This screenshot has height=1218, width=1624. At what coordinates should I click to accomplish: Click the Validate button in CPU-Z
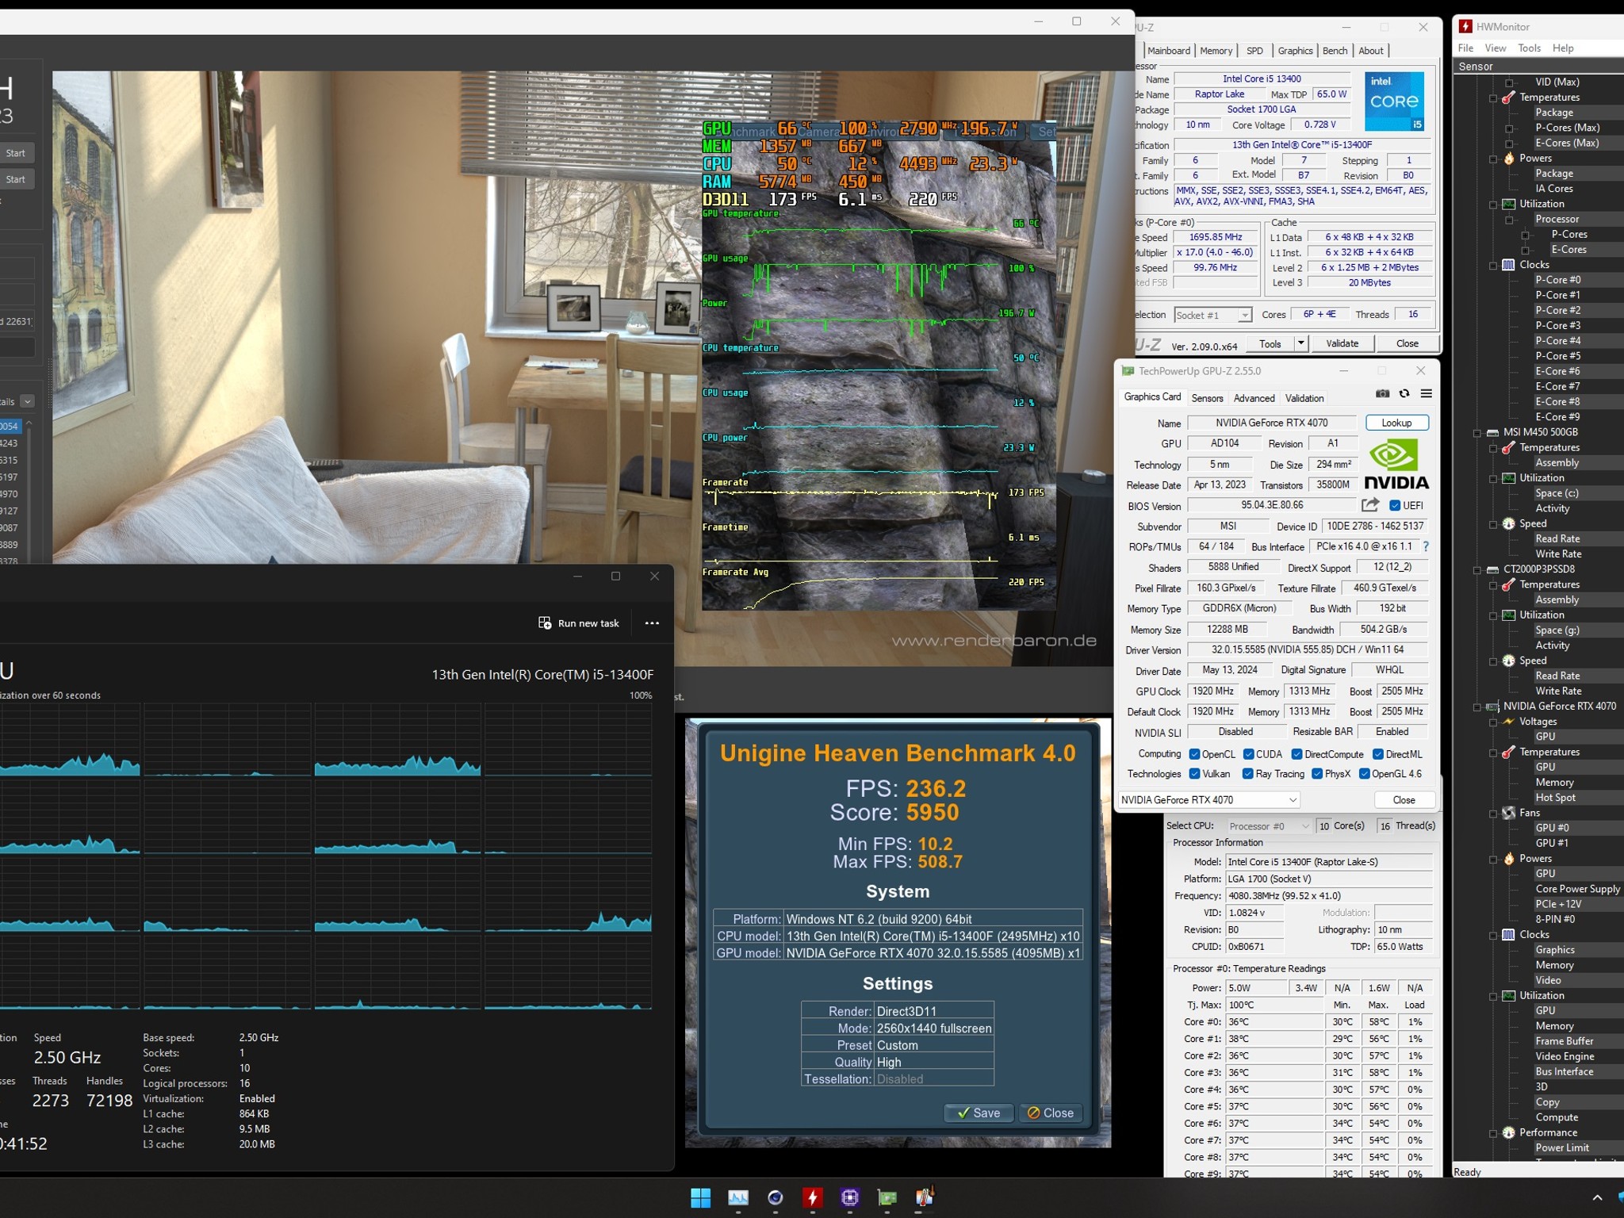(x=1342, y=343)
